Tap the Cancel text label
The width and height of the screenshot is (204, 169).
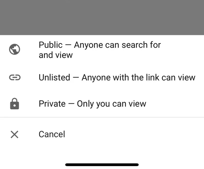[52, 134]
